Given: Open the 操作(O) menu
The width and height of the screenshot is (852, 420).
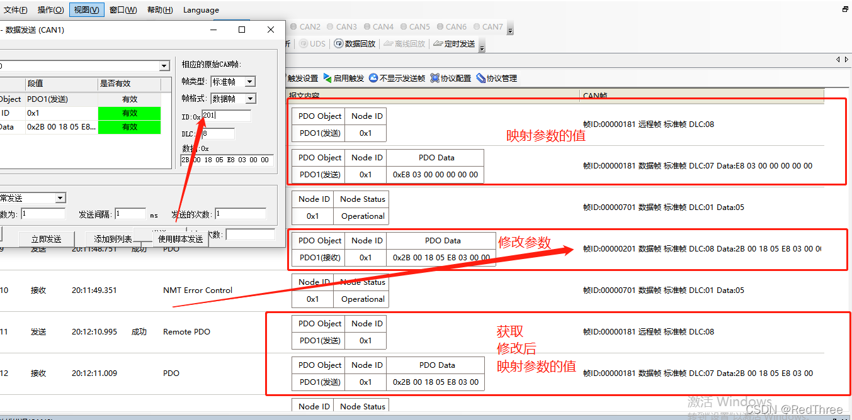Looking at the screenshot, I should click(x=50, y=10).
